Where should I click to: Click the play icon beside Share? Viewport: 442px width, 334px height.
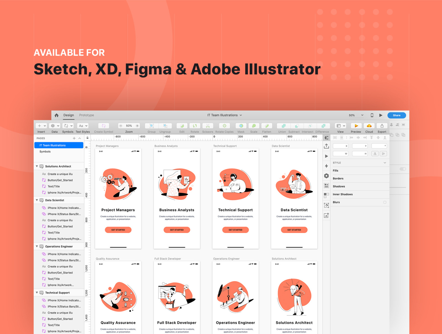pyautogui.click(x=381, y=115)
